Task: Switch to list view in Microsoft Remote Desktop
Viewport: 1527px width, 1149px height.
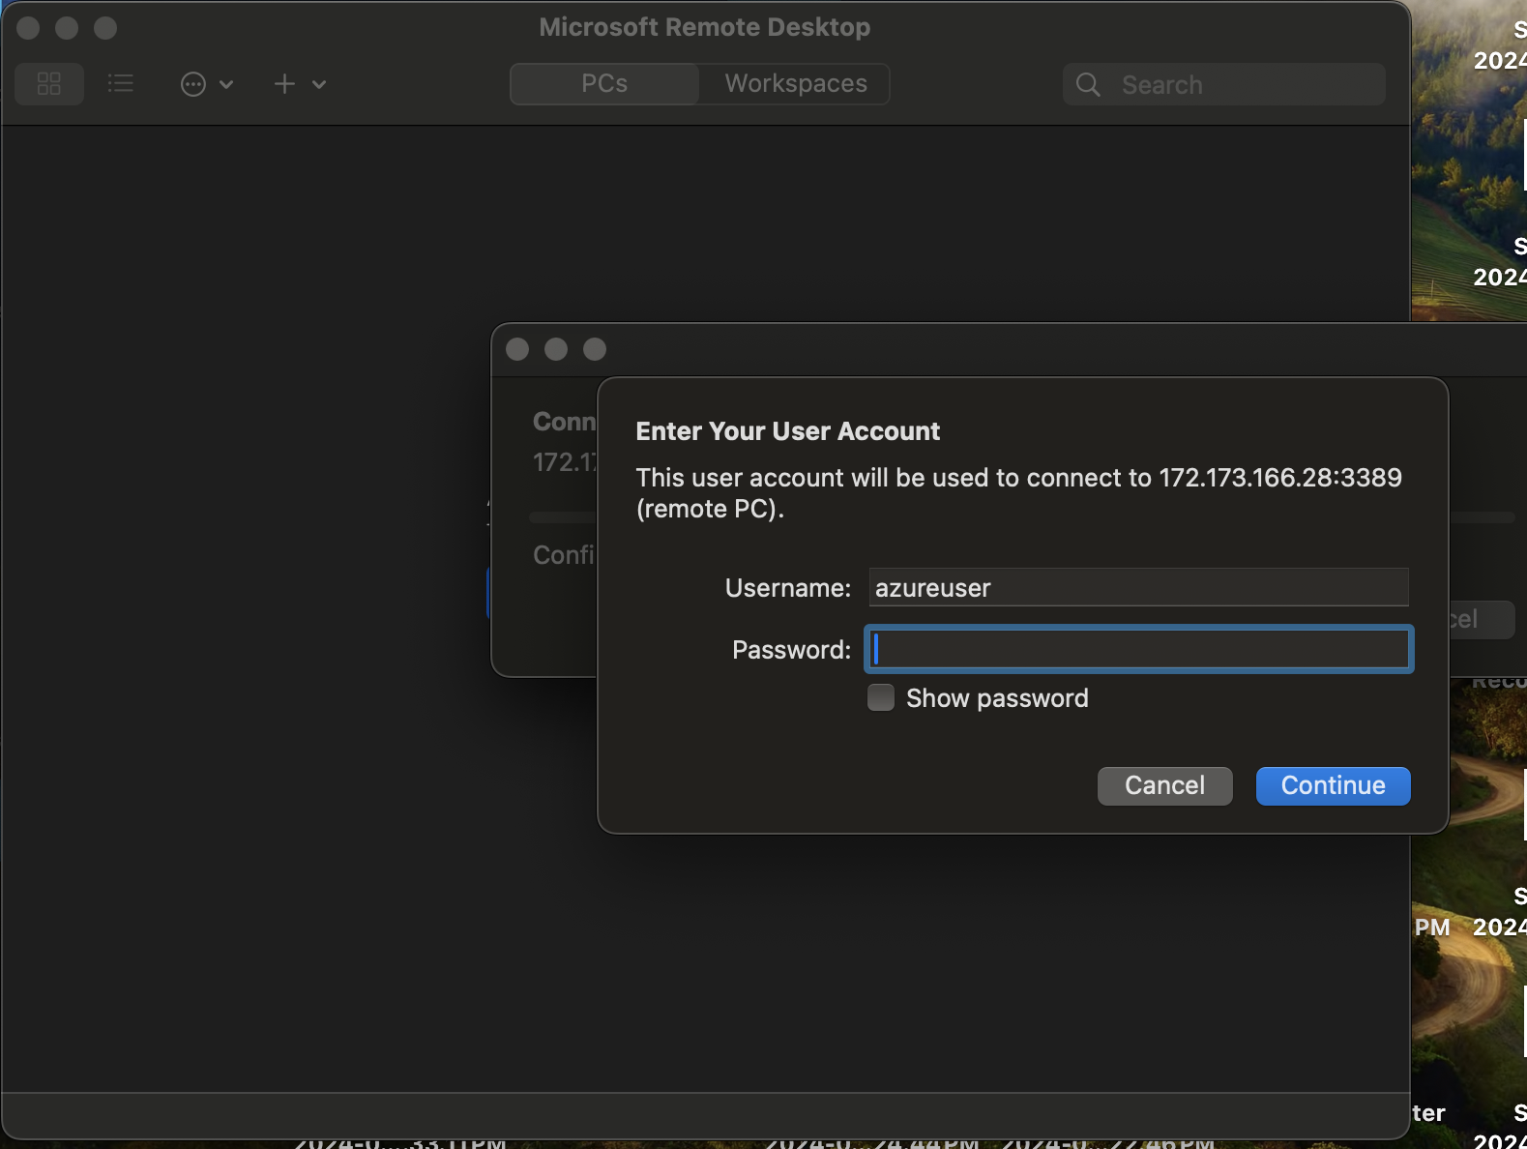Action: tap(121, 84)
